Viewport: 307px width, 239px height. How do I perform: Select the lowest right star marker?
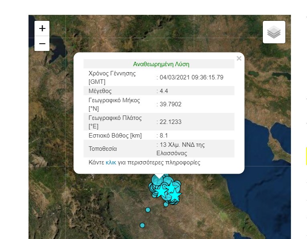click(x=175, y=195)
